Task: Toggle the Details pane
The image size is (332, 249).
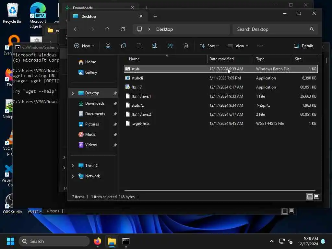Action: point(303,46)
